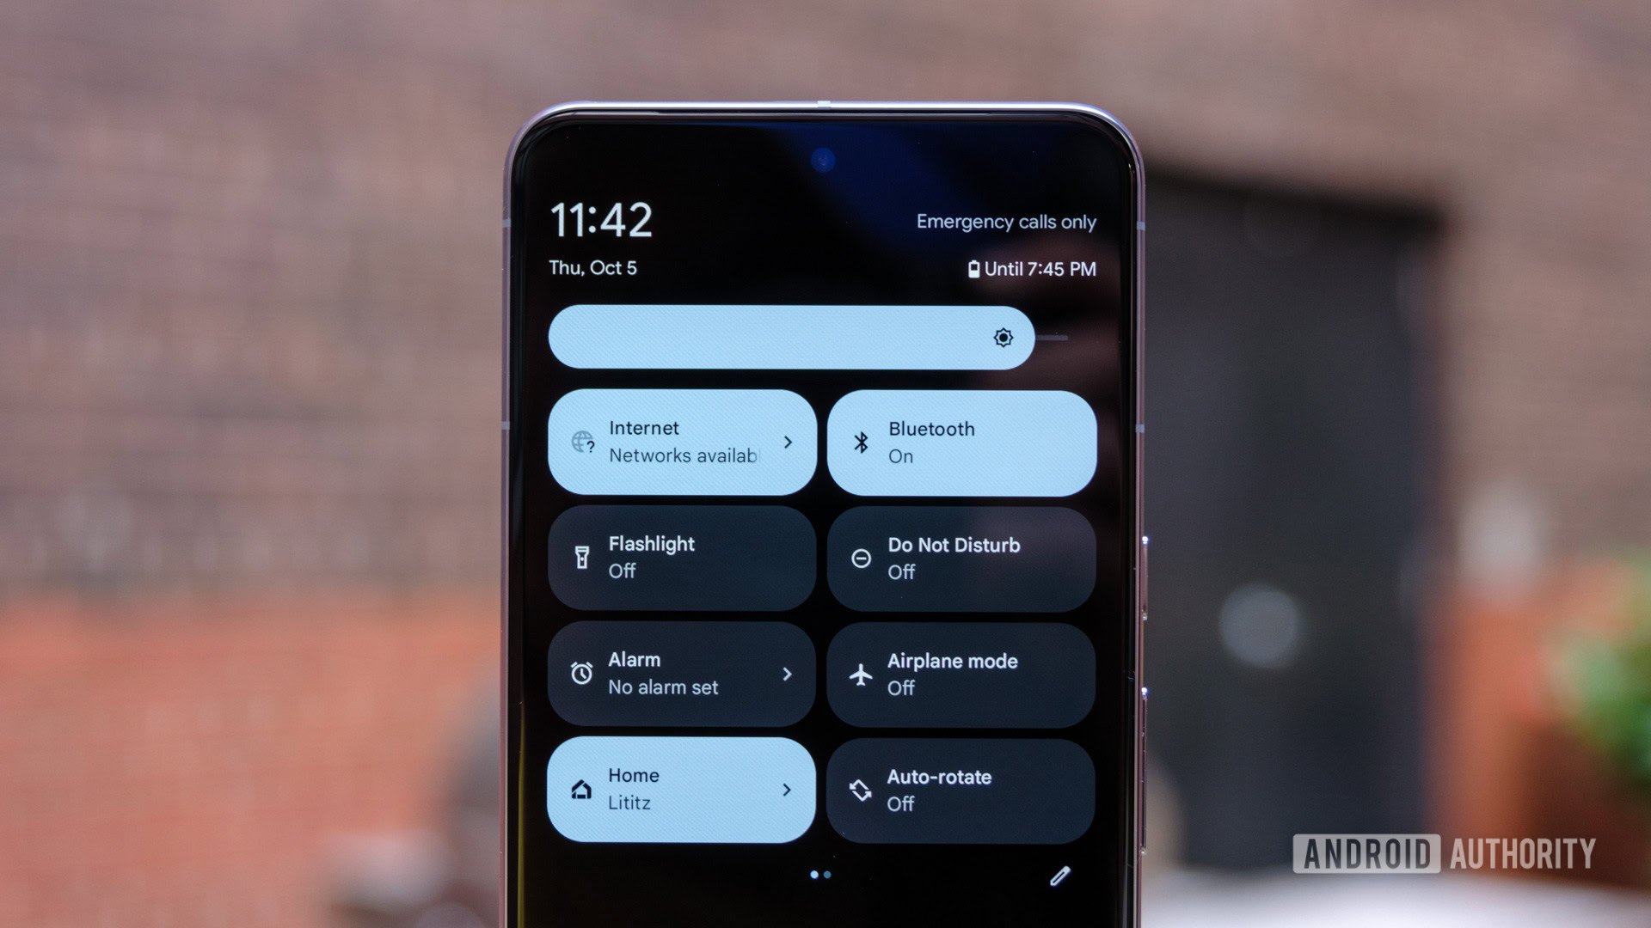Tap the Home location icon
Screen dimensions: 1651x928
580,787
